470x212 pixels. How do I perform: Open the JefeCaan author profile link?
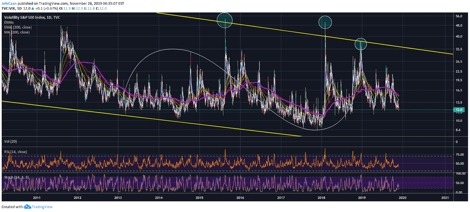[8, 3]
